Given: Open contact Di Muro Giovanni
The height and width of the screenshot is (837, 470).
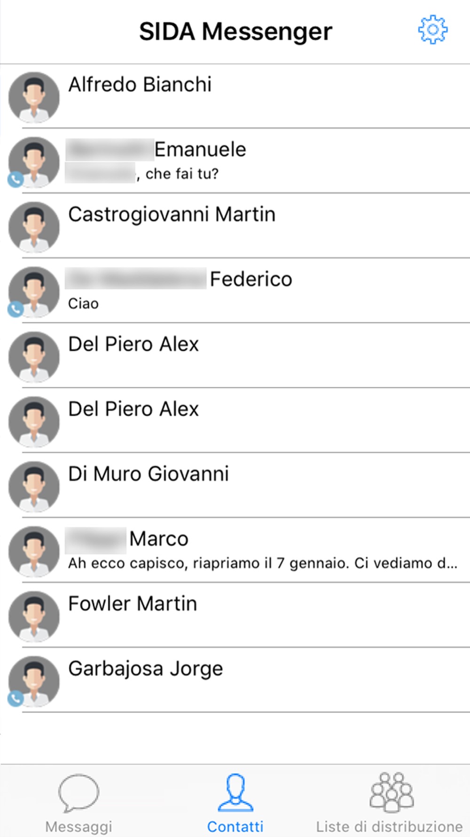Looking at the screenshot, I should [235, 485].
